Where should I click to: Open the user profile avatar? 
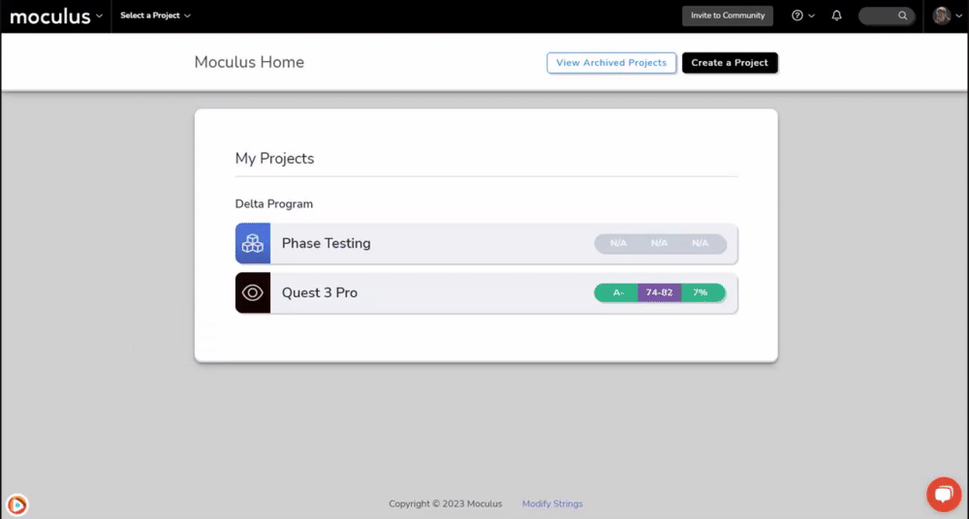[x=941, y=15]
